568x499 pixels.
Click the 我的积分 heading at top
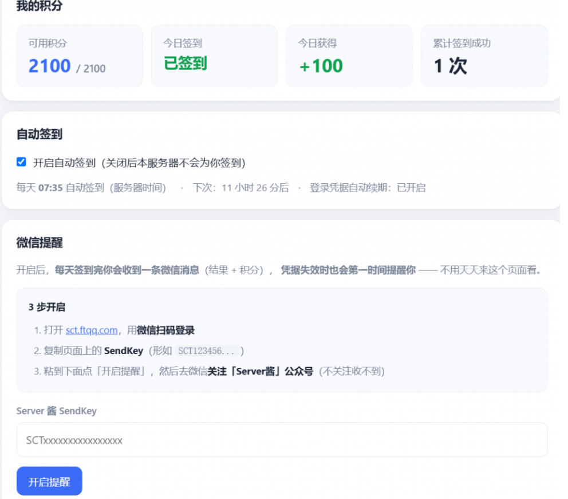pyautogui.click(x=40, y=5)
